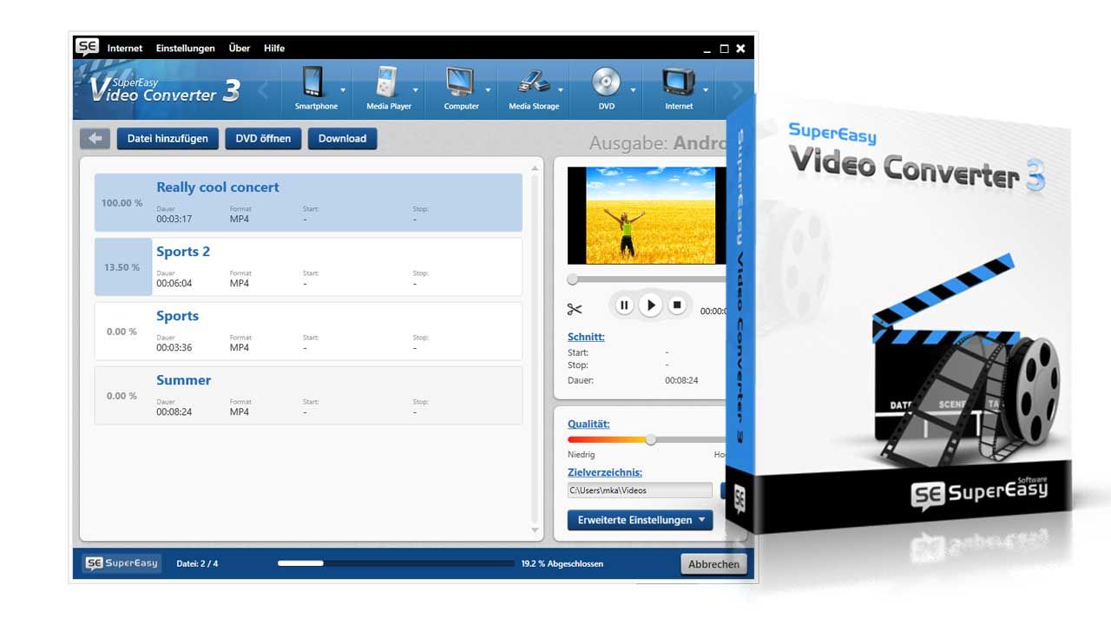Stop the video preview playback
The height and width of the screenshot is (625, 1111).
point(678,306)
